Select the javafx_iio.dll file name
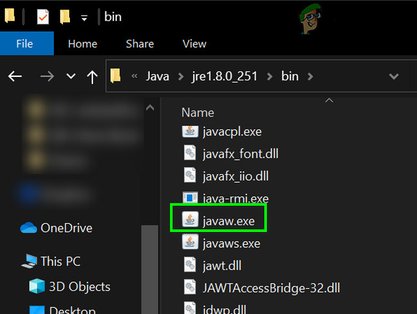The image size is (417, 314). [235, 176]
